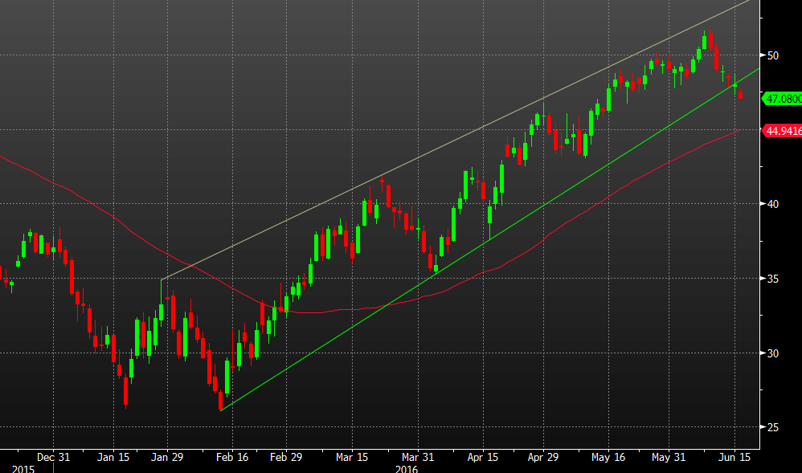Click the red 44.9416 moving average label
Screen dimensions: 802x473
point(782,131)
